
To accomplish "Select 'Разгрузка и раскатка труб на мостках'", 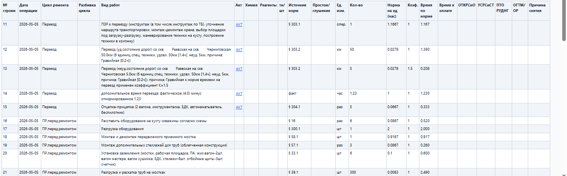I will click(x=167, y=172).
